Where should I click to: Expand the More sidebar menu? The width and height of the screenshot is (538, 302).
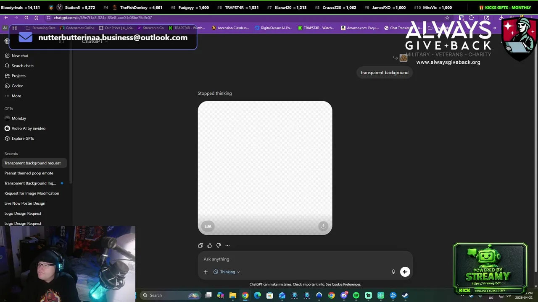[34, 96]
